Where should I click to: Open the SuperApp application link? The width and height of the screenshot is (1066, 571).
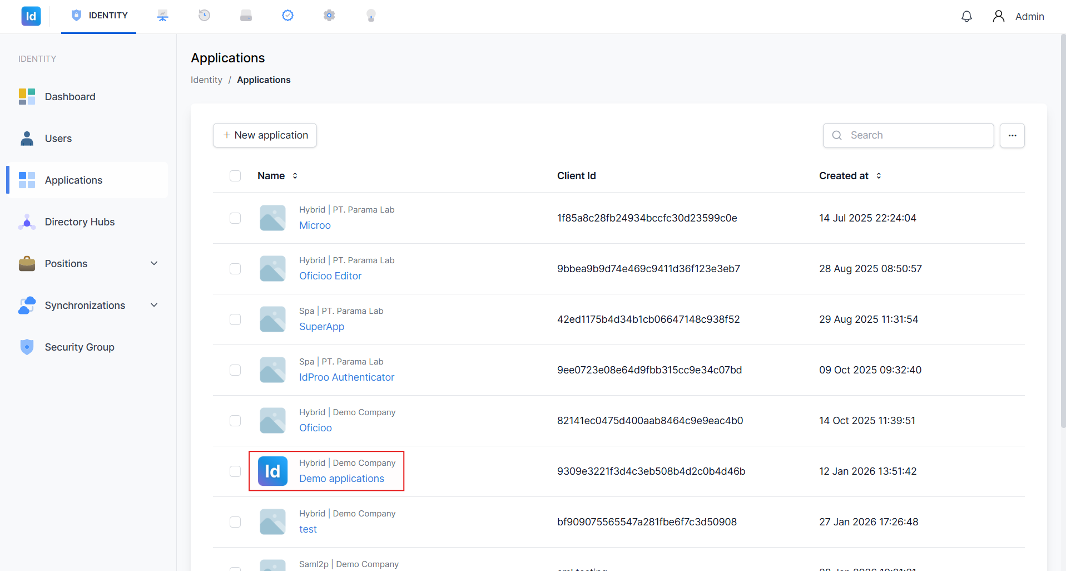(321, 327)
